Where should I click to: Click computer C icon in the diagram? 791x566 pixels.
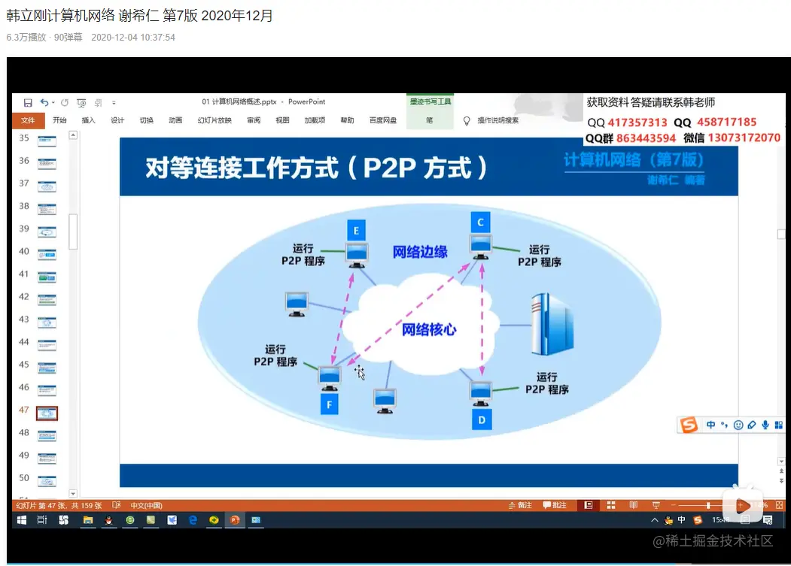coord(481,247)
